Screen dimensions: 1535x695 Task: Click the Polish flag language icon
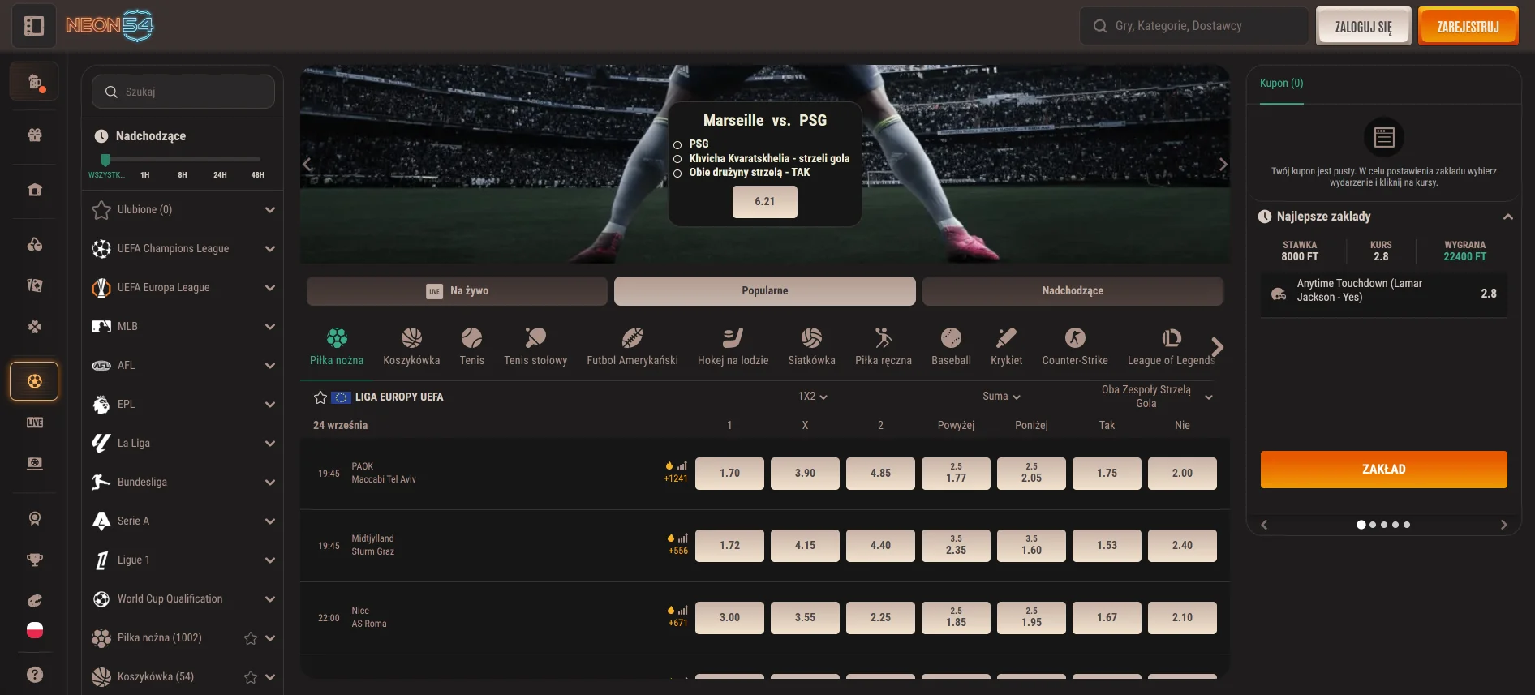point(35,630)
